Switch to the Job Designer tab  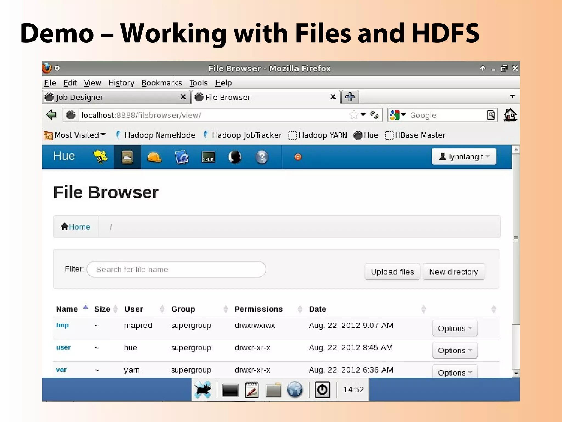coord(116,97)
